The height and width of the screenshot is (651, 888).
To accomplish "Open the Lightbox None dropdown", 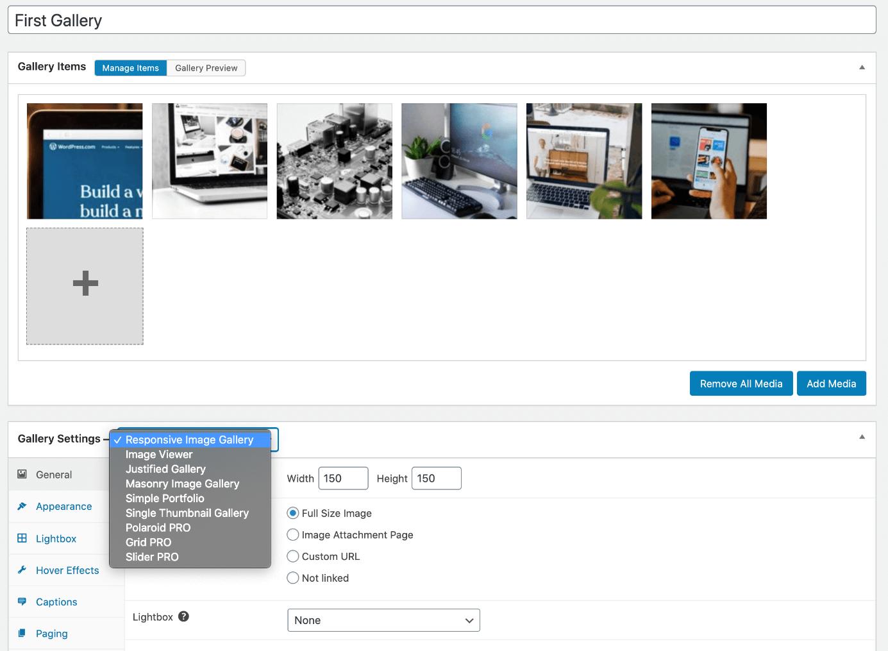I will point(383,620).
